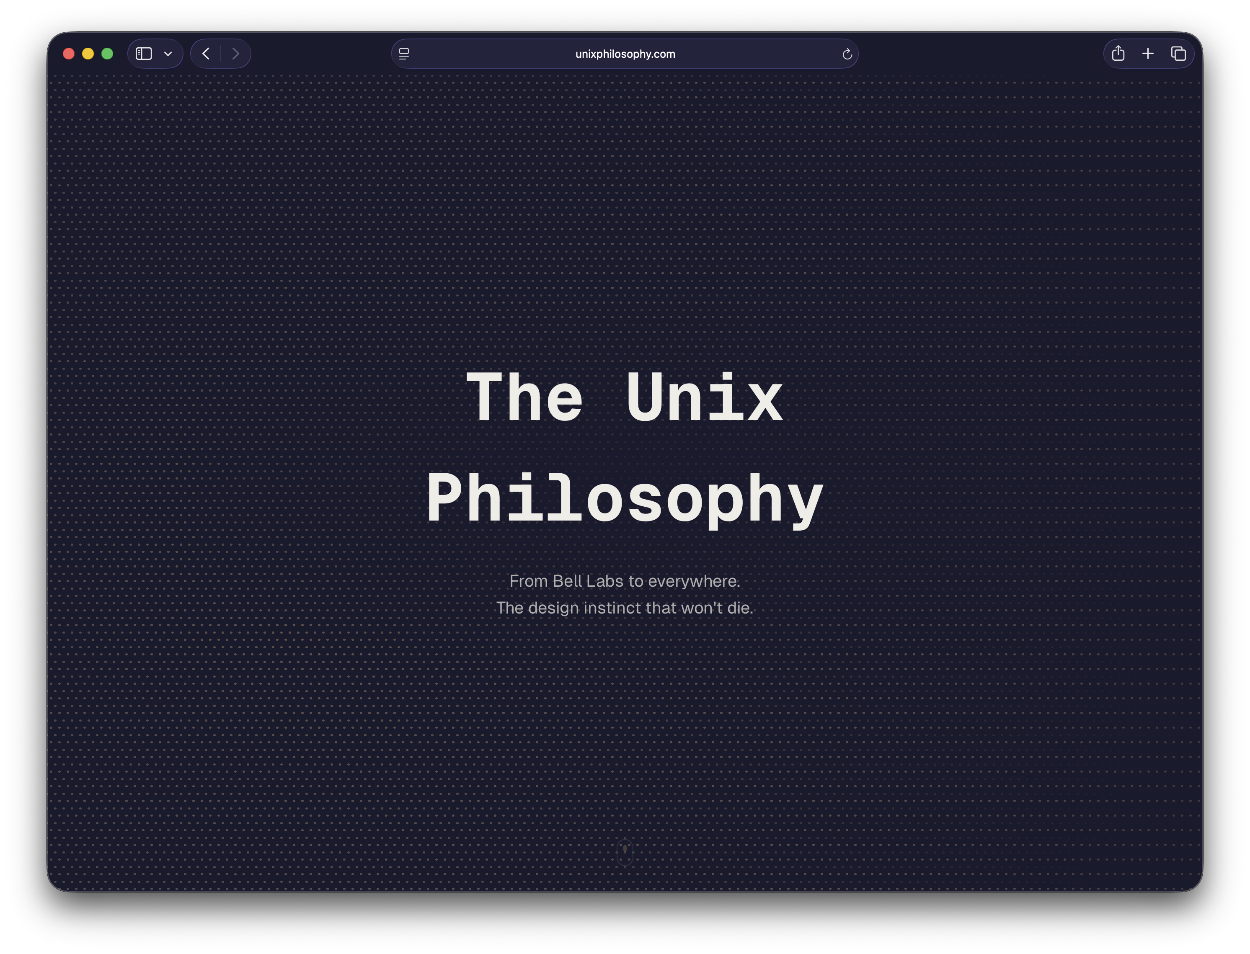The height and width of the screenshot is (954, 1250).
Task: Open the page settings icon in address bar
Action: 404,53
